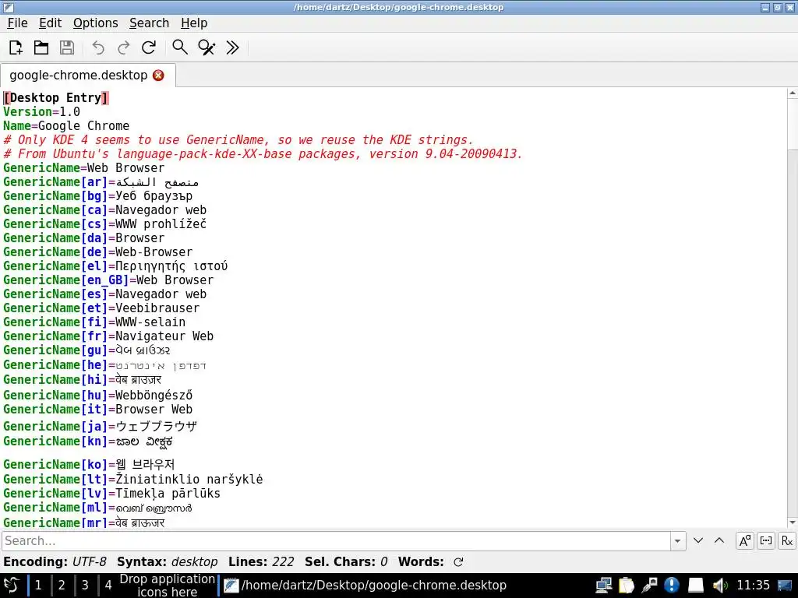Click the GenericName[it]=Browser Web line

[97, 410]
